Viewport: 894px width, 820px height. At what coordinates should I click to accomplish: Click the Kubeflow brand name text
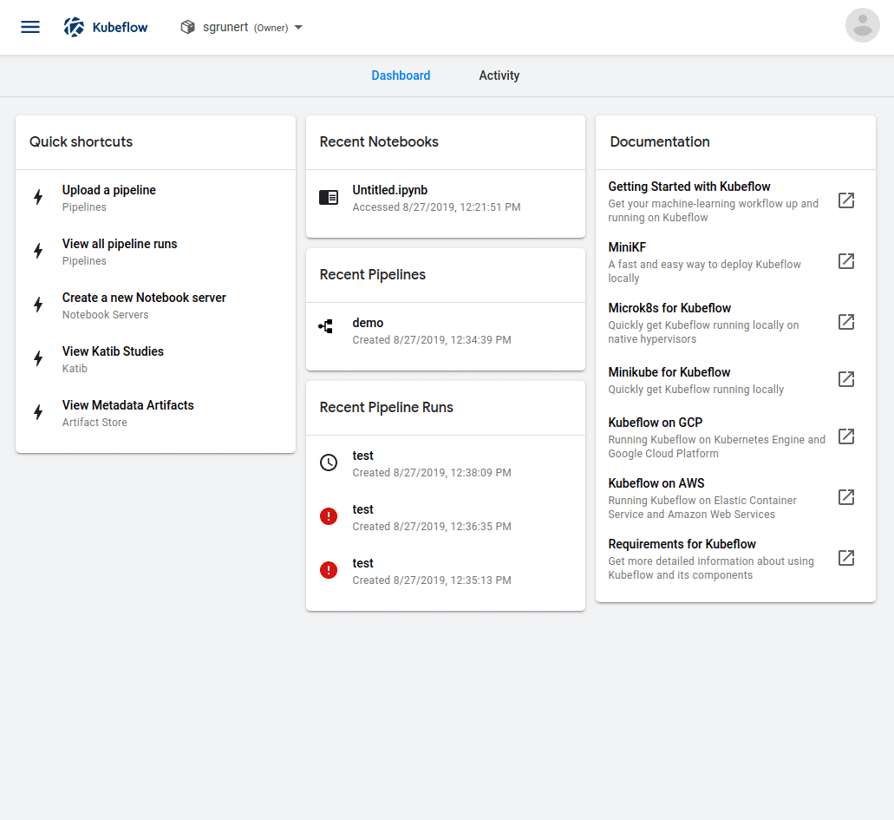click(x=120, y=28)
